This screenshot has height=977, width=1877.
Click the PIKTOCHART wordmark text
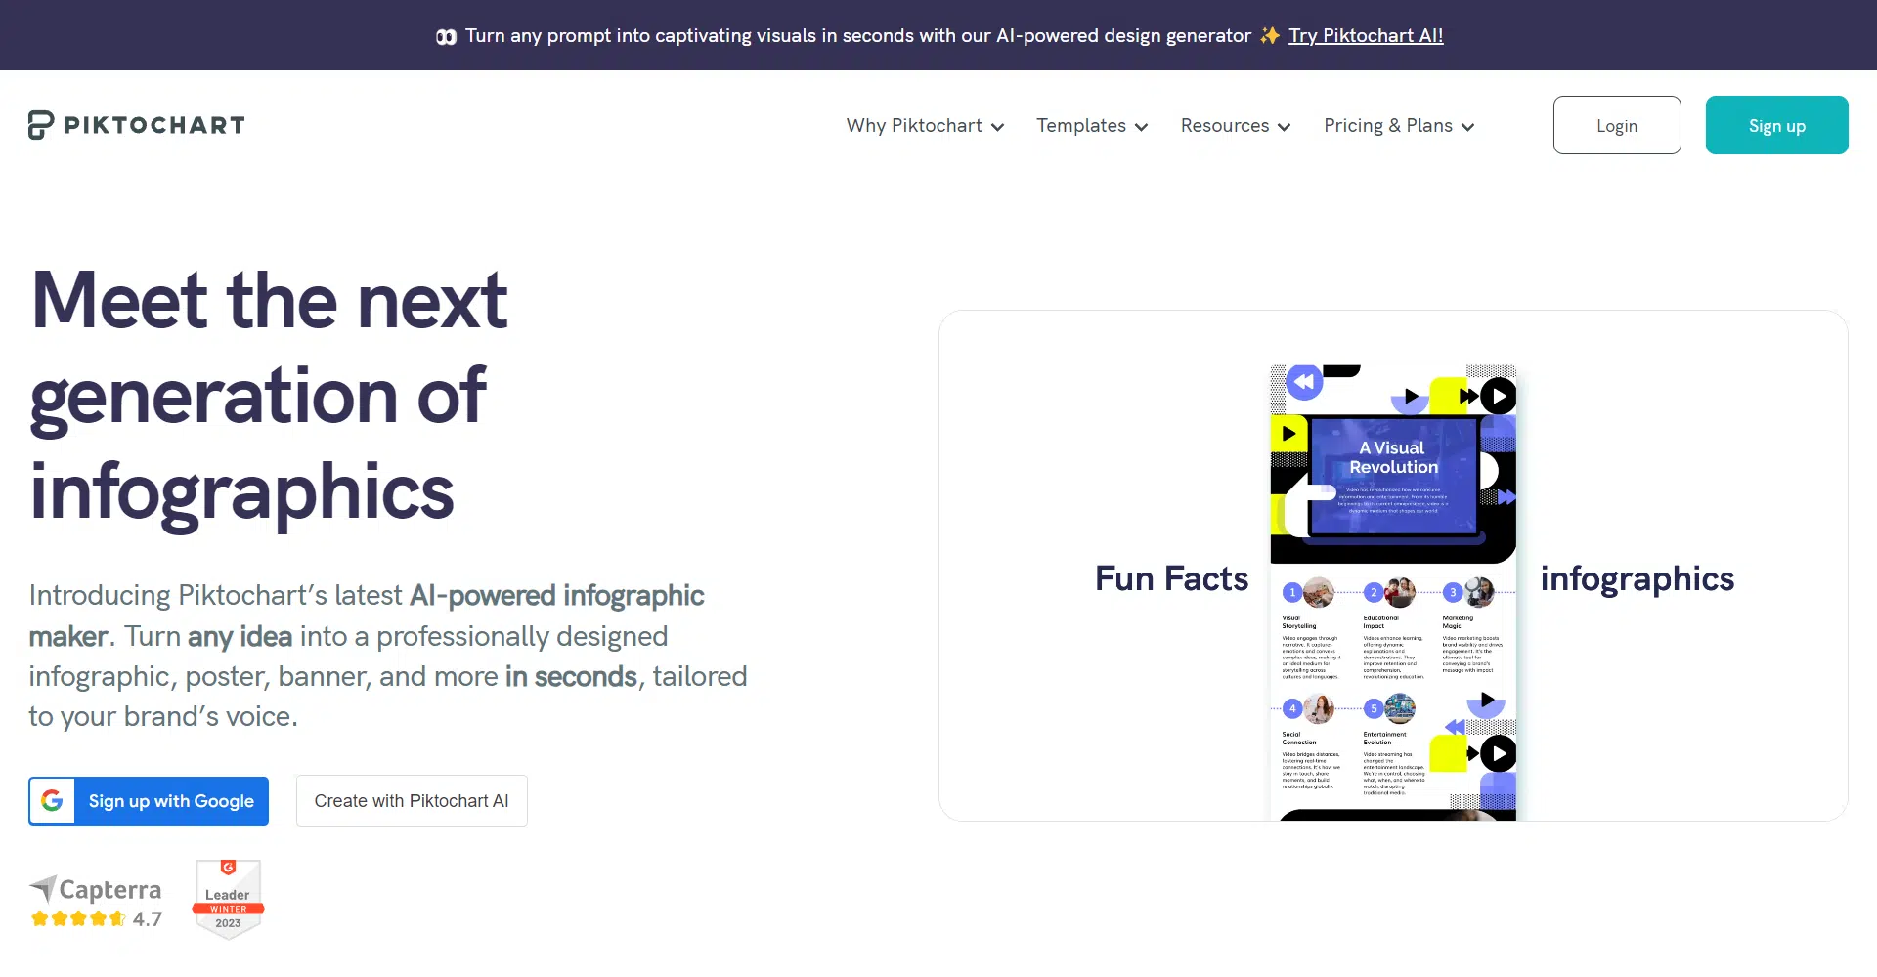point(154,126)
